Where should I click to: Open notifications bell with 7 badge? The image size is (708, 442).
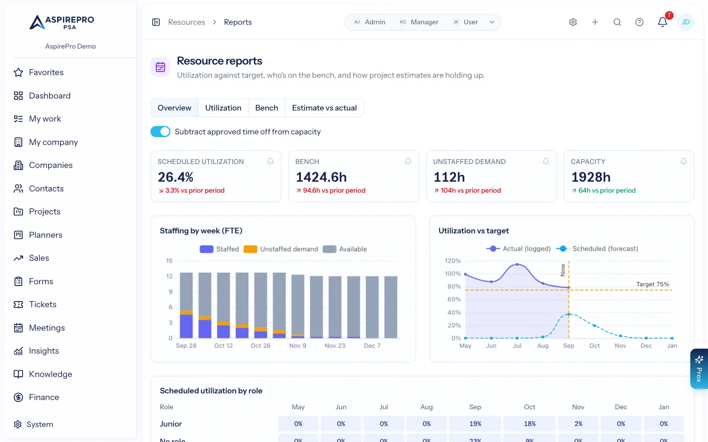[662, 22]
